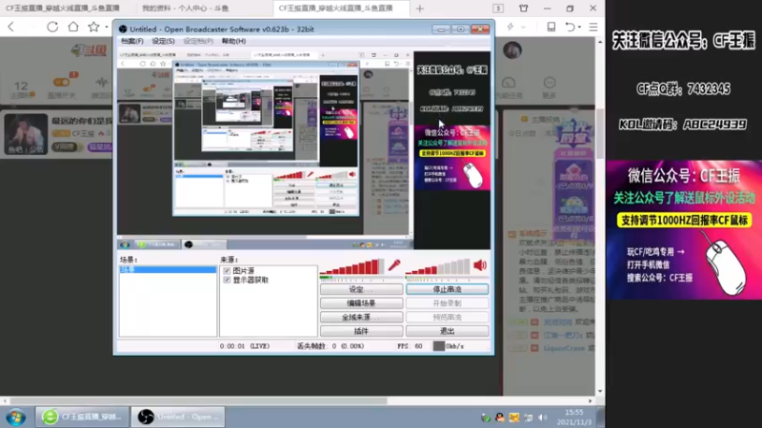Bookmark the page with star icon

tap(93, 27)
